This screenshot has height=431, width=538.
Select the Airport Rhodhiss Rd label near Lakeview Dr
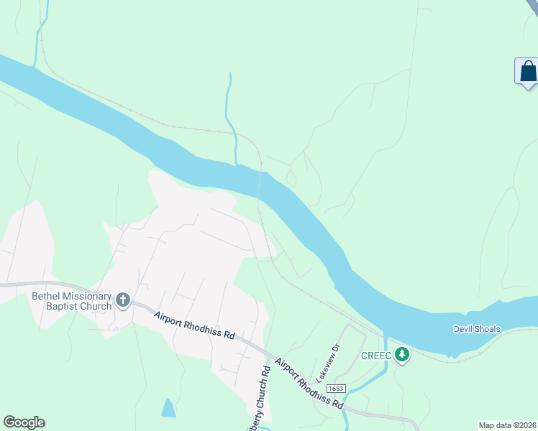tap(309, 384)
